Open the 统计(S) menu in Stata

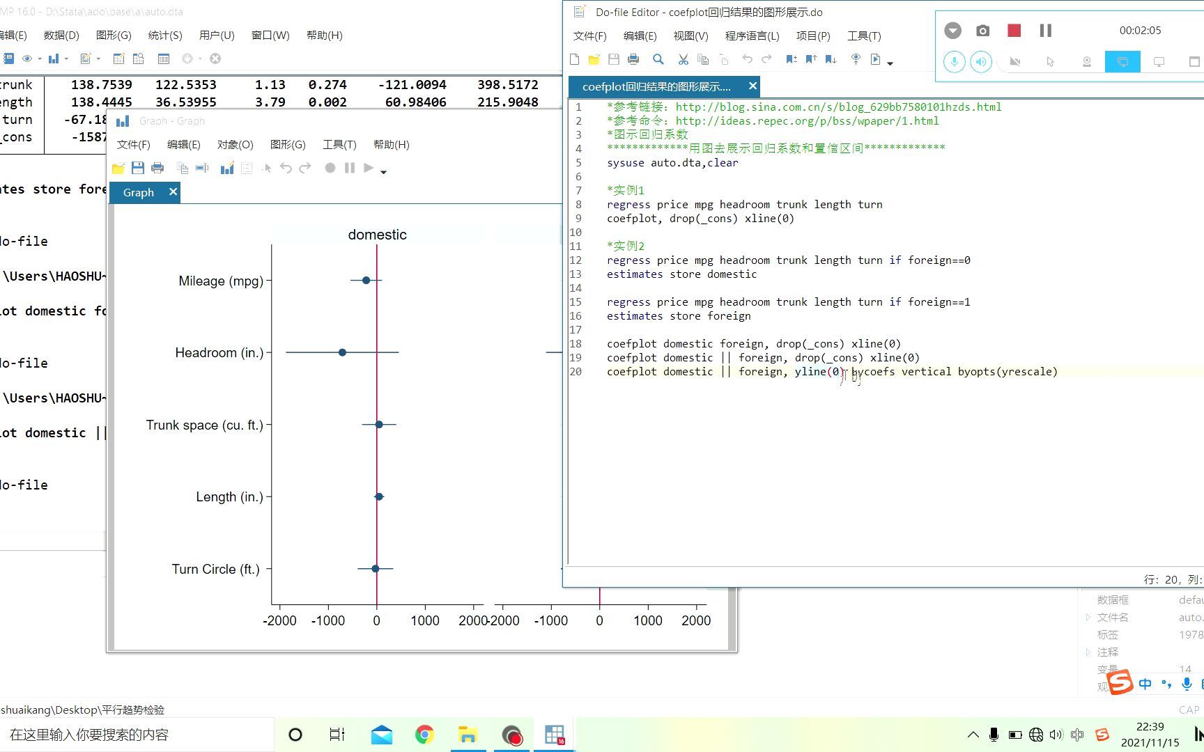click(165, 36)
